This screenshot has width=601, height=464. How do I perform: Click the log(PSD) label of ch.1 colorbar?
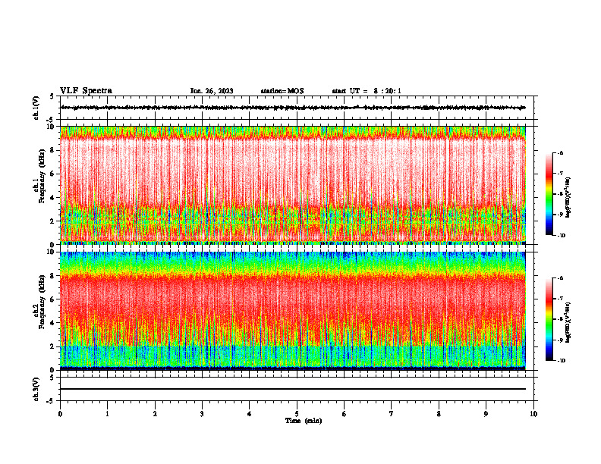[x=568, y=198]
